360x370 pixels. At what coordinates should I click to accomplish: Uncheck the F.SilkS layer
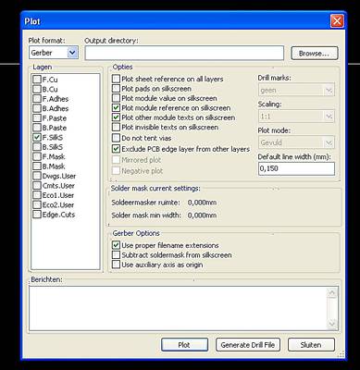click(37, 137)
